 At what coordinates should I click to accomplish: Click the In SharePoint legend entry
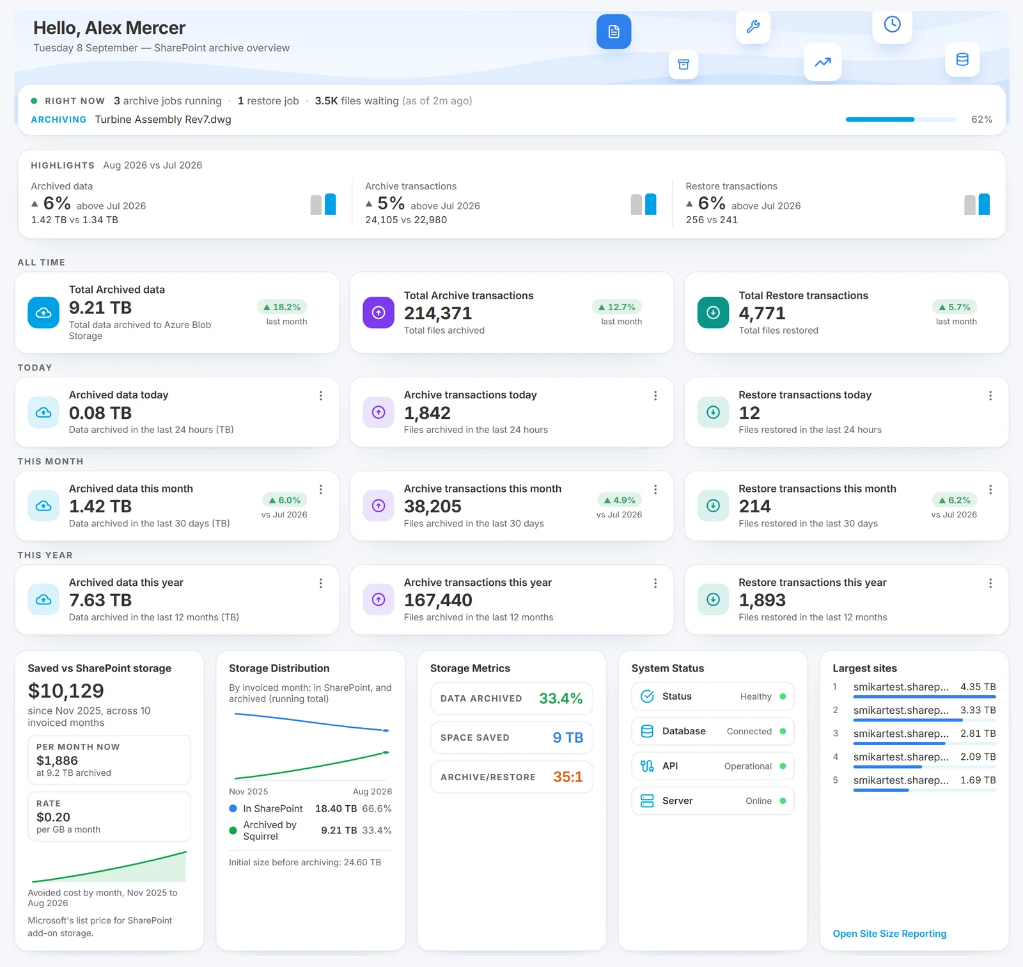click(310, 808)
